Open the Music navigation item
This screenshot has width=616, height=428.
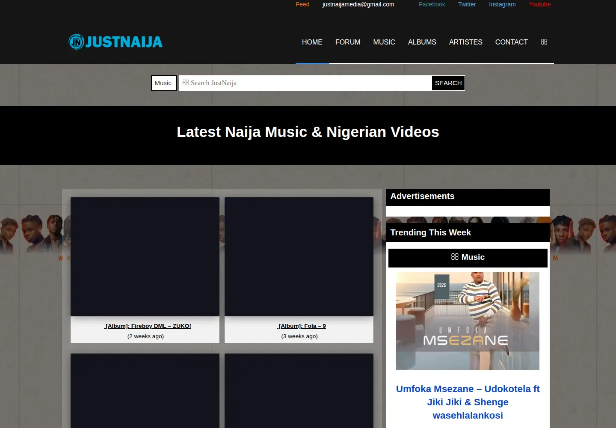[384, 42]
